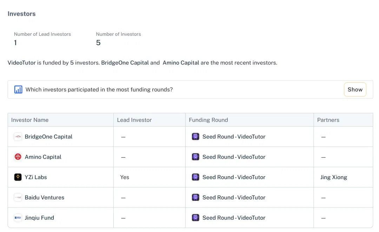Open Seed Round link in Baidu Ventures row
Image resolution: width=379 pixels, height=232 pixels.
pos(234,197)
